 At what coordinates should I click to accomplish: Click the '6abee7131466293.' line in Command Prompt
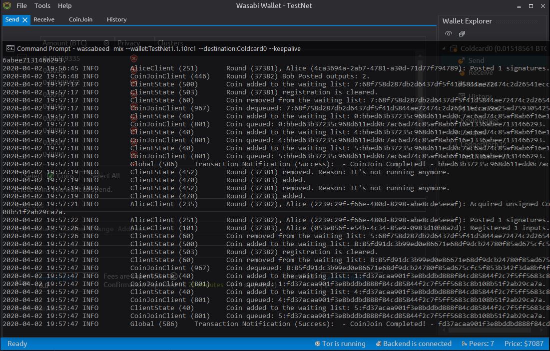pos(34,60)
